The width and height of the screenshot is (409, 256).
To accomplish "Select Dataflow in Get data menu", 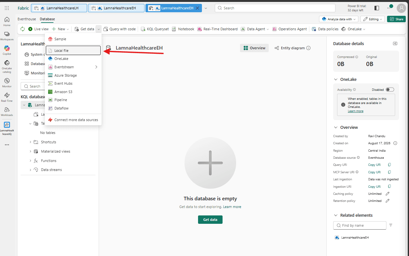I will point(73,108).
